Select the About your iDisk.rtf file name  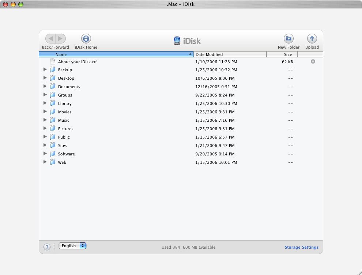[x=78, y=62]
